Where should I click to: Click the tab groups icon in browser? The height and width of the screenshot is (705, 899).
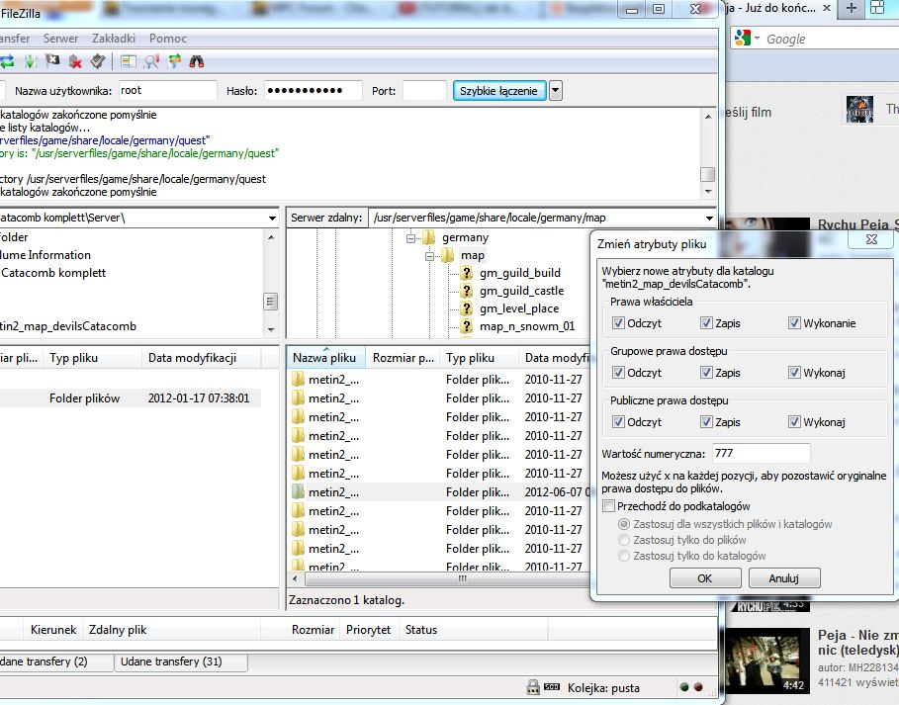[x=877, y=8]
